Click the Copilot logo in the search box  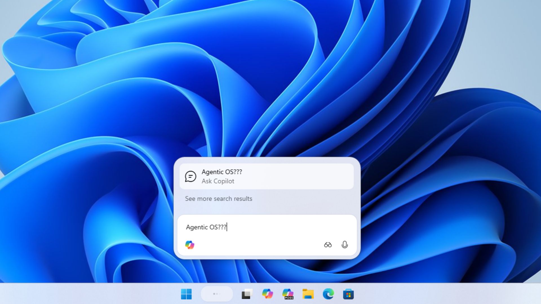[190, 245]
